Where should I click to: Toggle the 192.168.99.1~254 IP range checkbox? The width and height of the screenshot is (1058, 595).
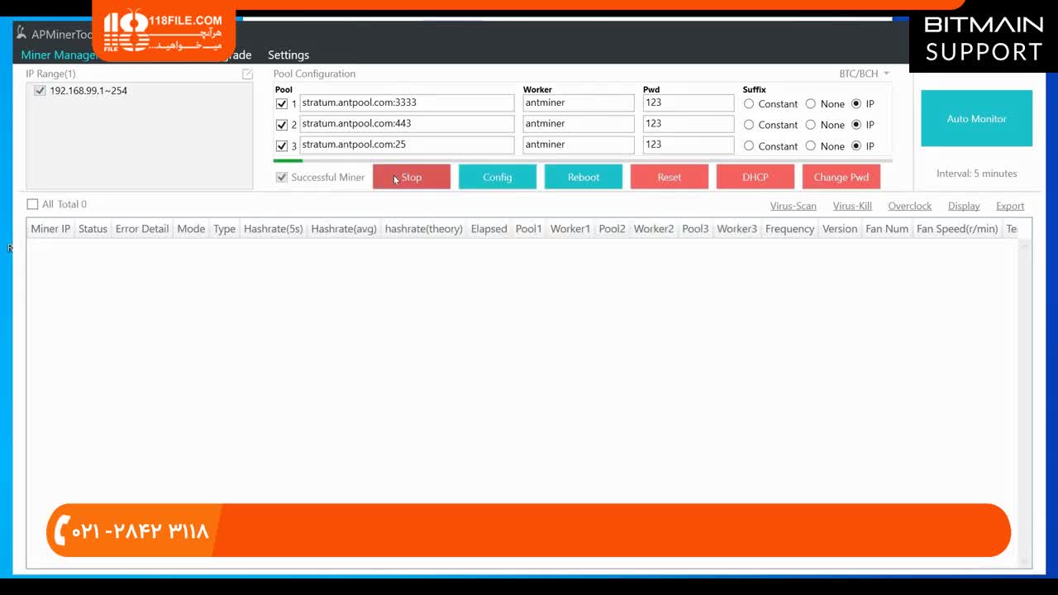(40, 91)
